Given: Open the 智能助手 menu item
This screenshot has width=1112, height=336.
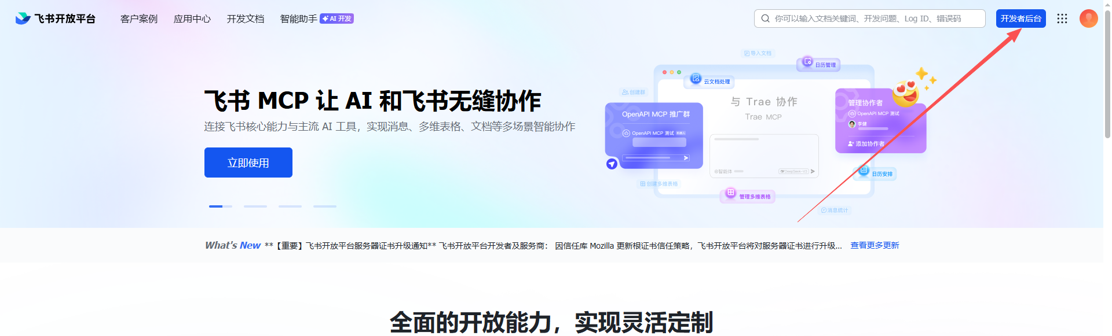Looking at the screenshot, I should pos(298,19).
